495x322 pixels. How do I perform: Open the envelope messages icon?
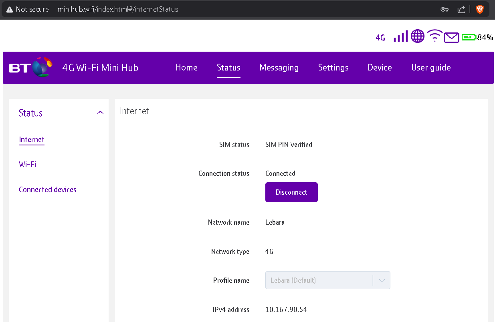[x=452, y=38]
